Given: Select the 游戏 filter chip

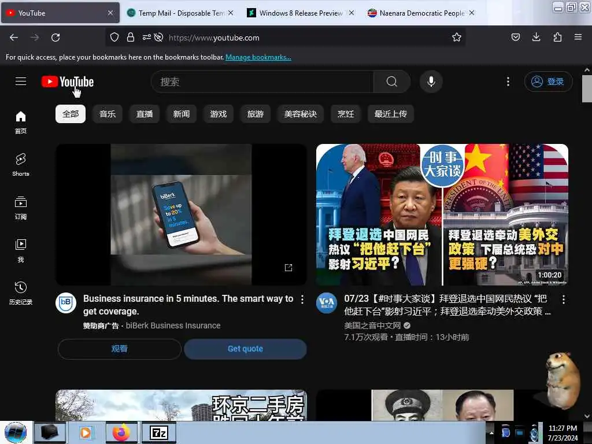Looking at the screenshot, I should pyautogui.click(x=218, y=114).
